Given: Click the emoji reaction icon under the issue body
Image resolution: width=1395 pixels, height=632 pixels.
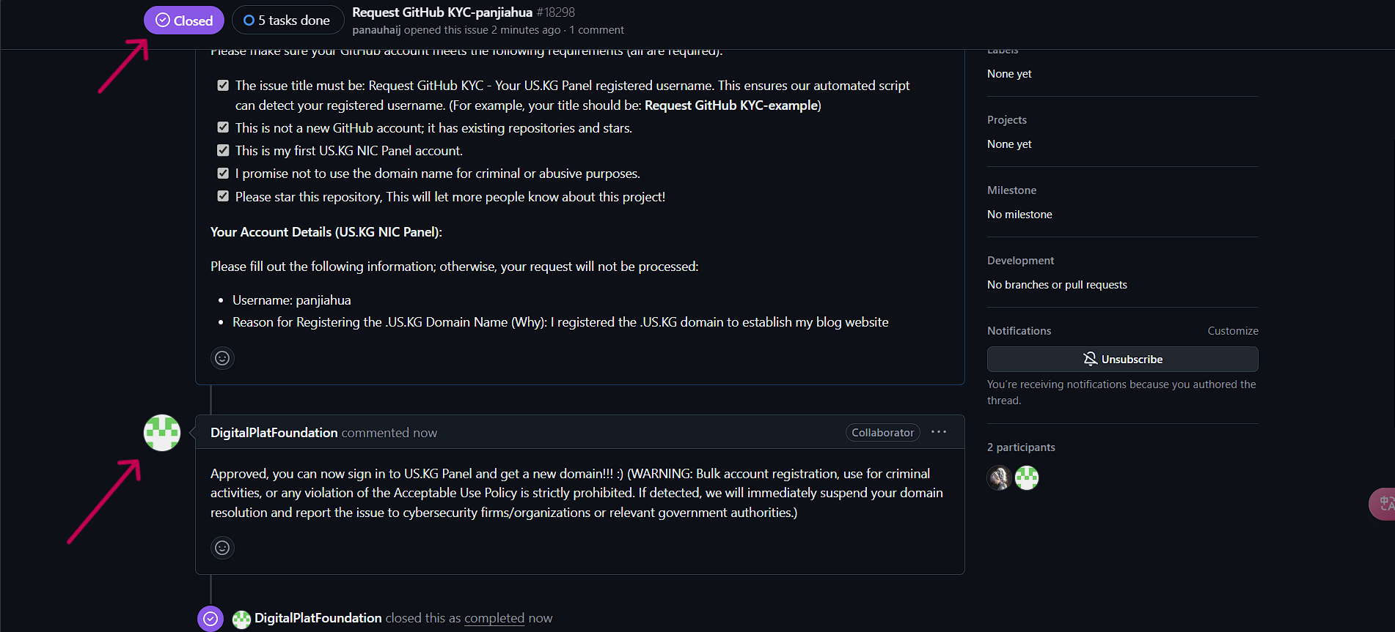Looking at the screenshot, I should [222, 358].
